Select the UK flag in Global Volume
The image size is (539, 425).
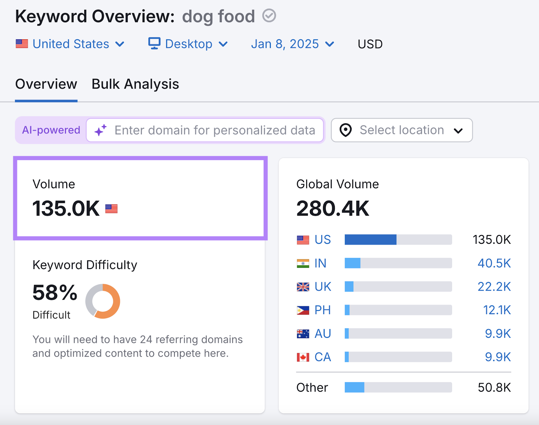[x=302, y=287]
